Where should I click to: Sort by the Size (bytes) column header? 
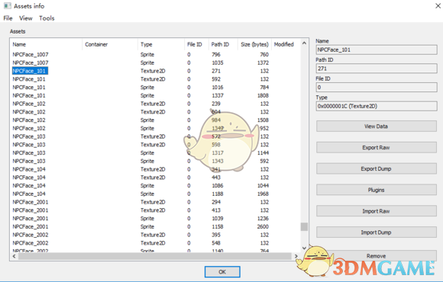click(254, 44)
